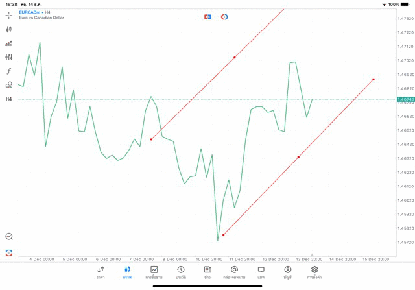
Task: Open the drawing objects shapes icon
Action: coord(9,85)
